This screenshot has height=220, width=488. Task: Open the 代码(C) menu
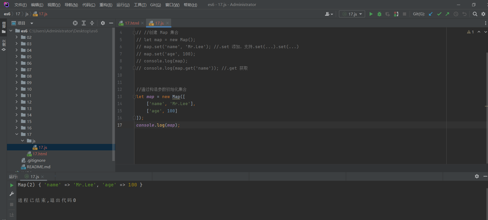tap(89, 5)
